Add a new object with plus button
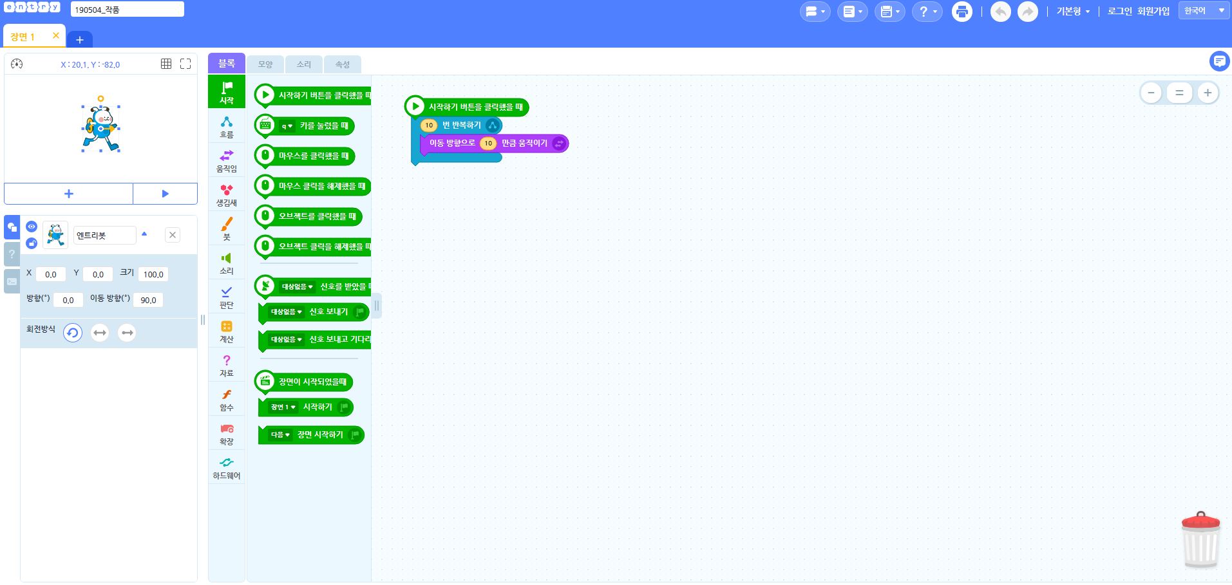The height and width of the screenshot is (585, 1232). (69, 194)
